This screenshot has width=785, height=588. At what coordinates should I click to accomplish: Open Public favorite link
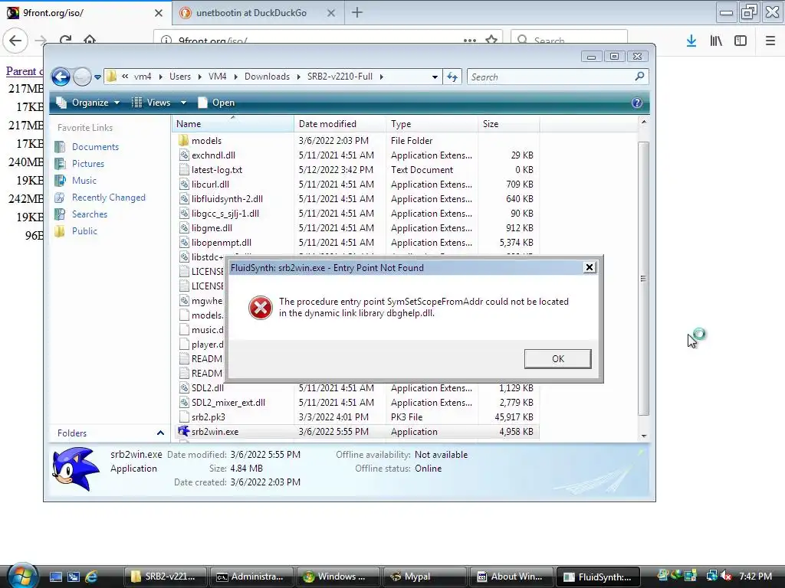tap(84, 231)
